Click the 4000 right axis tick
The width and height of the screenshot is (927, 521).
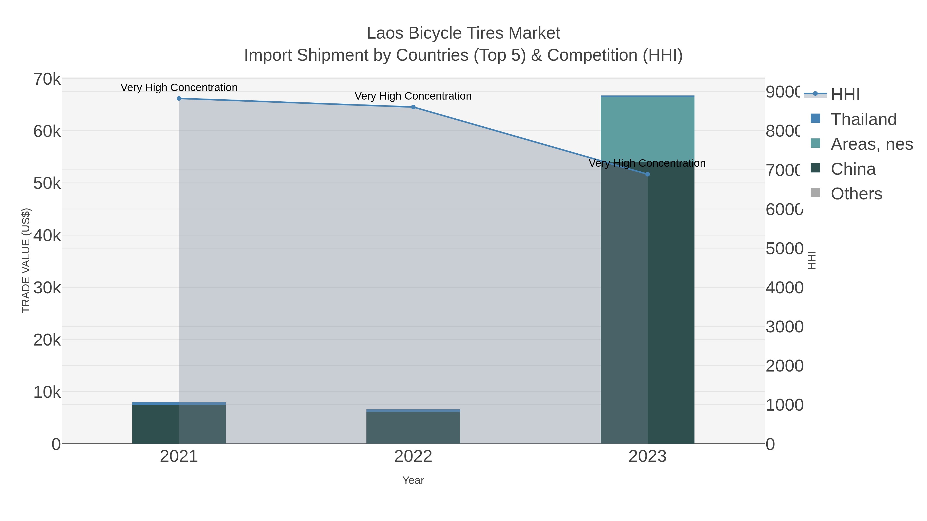click(785, 288)
